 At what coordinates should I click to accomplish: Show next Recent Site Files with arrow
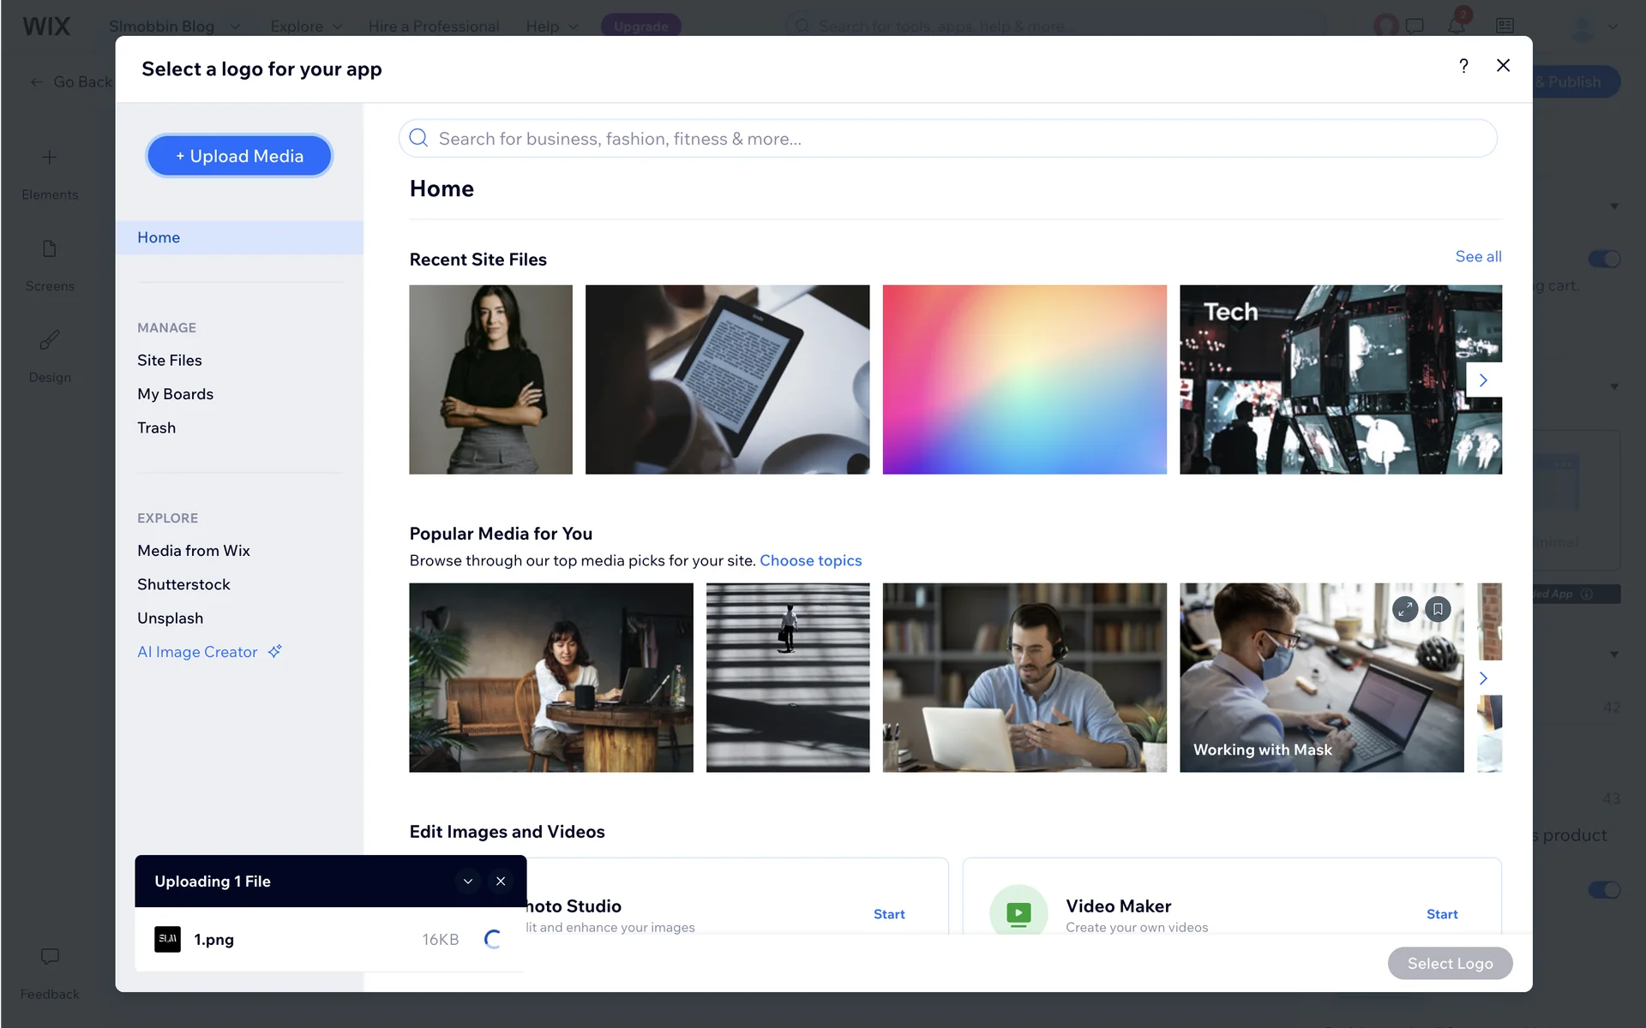[1483, 380]
